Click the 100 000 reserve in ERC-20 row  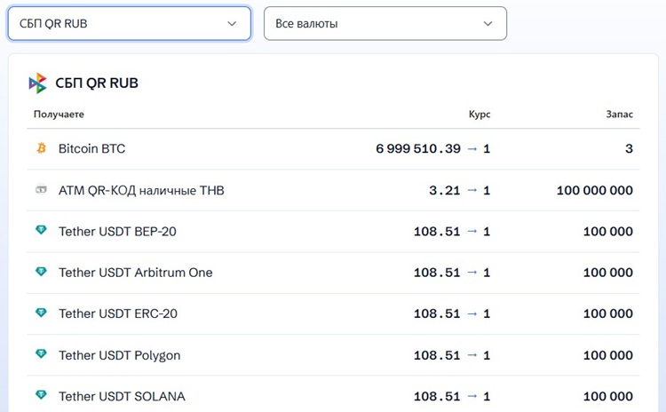607,313
